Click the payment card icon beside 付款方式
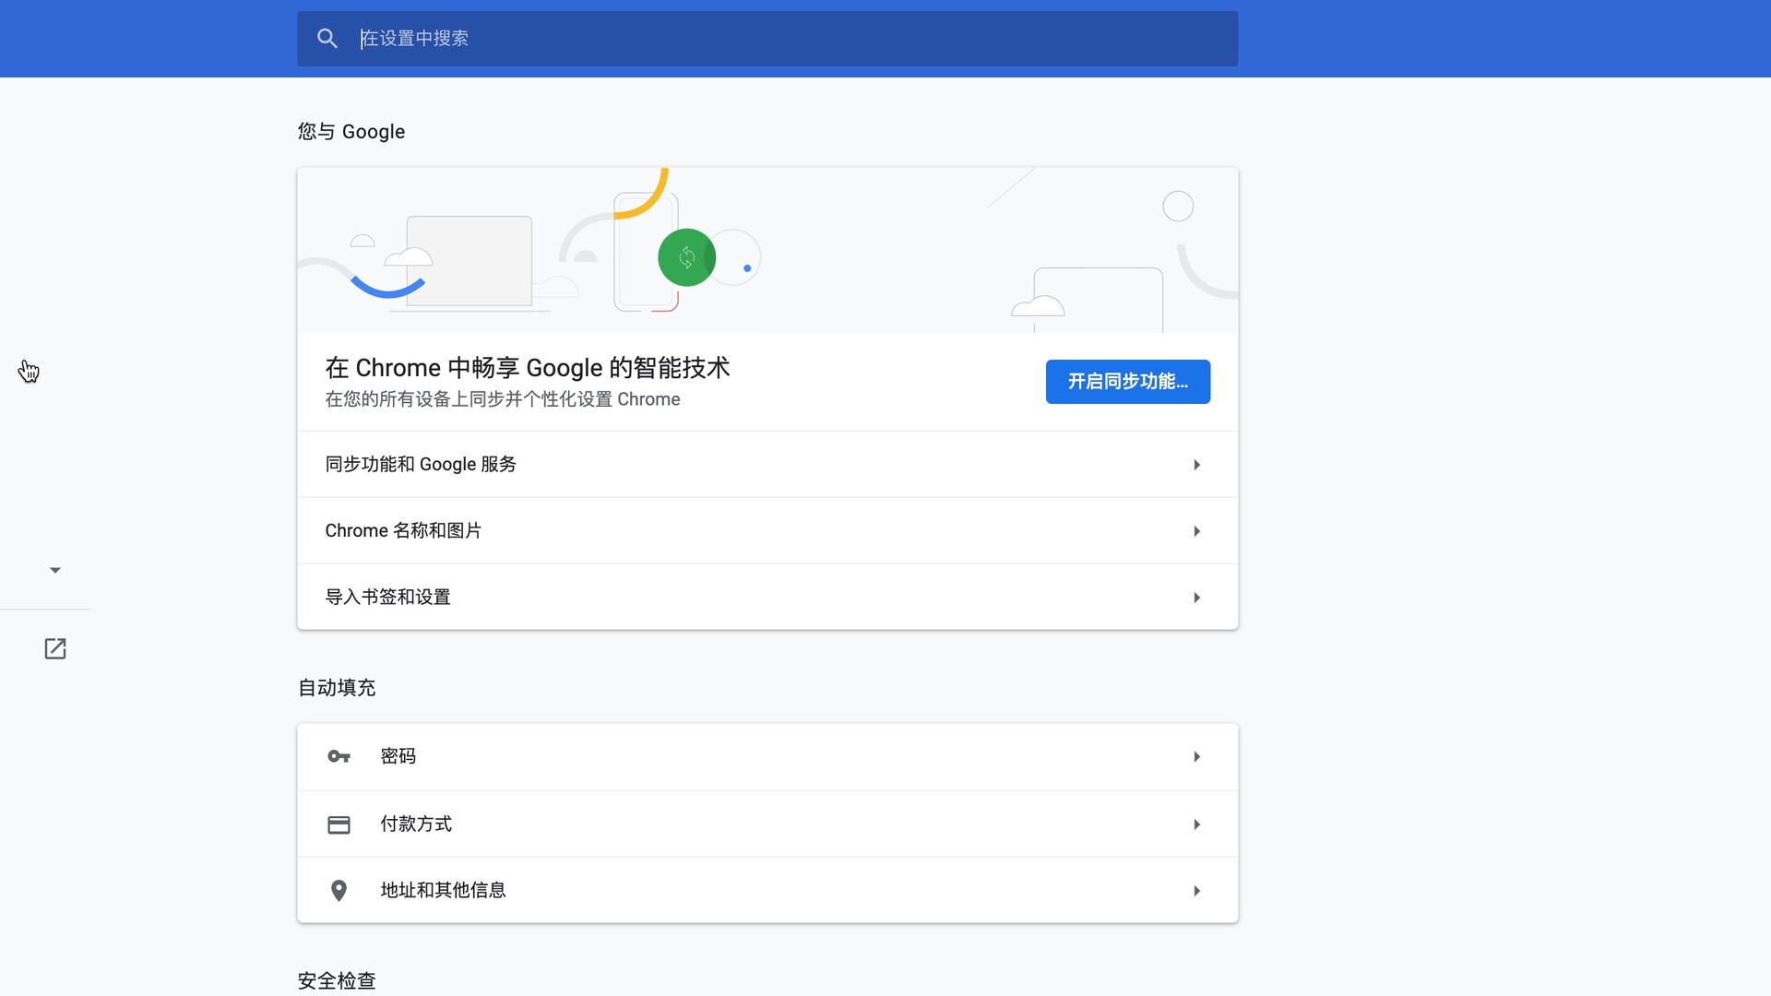The image size is (1771, 996). (x=339, y=824)
